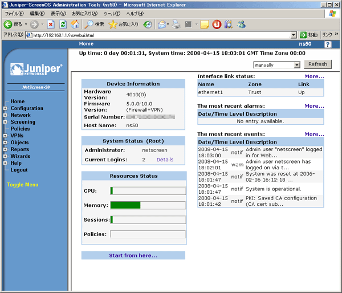This screenshot has height=293, width=342.
Task: Open Search with the magnifier icon
Action: tap(89, 24)
